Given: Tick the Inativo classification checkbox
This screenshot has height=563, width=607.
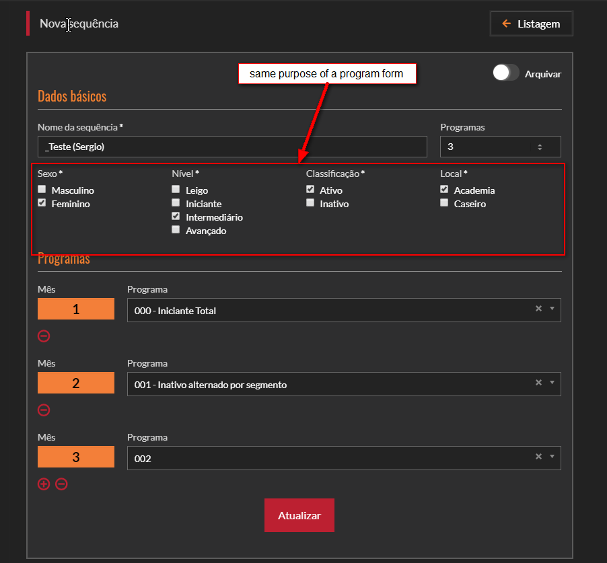Looking at the screenshot, I should (310, 203).
